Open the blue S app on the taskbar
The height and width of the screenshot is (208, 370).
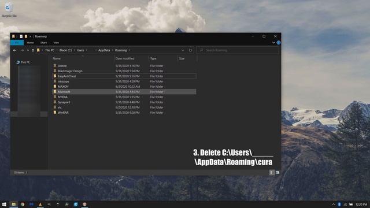click(x=76, y=204)
